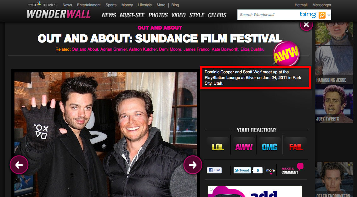This screenshot has height=197, width=357.
Task: Click Sports in the MSN top bar
Action: (111, 5)
